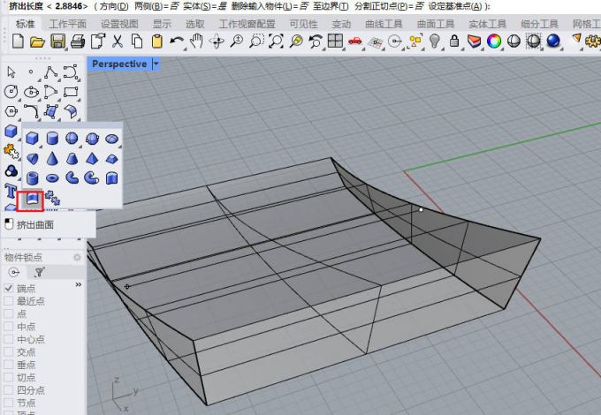Enable the 中心点 osnap checkbox
Image resolution: width=601 pixels, height=415 pixels.
pyautogui.click(x=9, y=339)
